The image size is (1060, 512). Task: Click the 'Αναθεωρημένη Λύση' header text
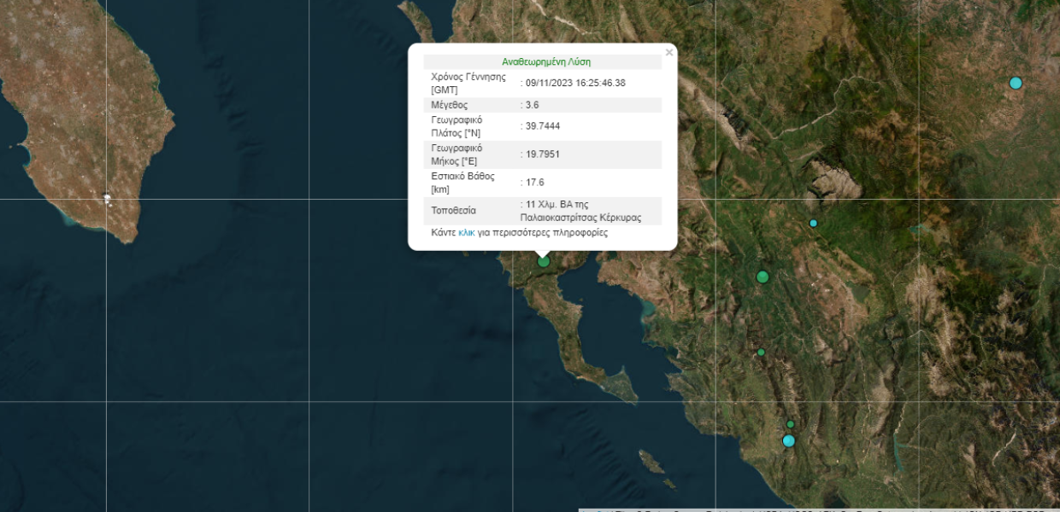(x=546, y=61)
